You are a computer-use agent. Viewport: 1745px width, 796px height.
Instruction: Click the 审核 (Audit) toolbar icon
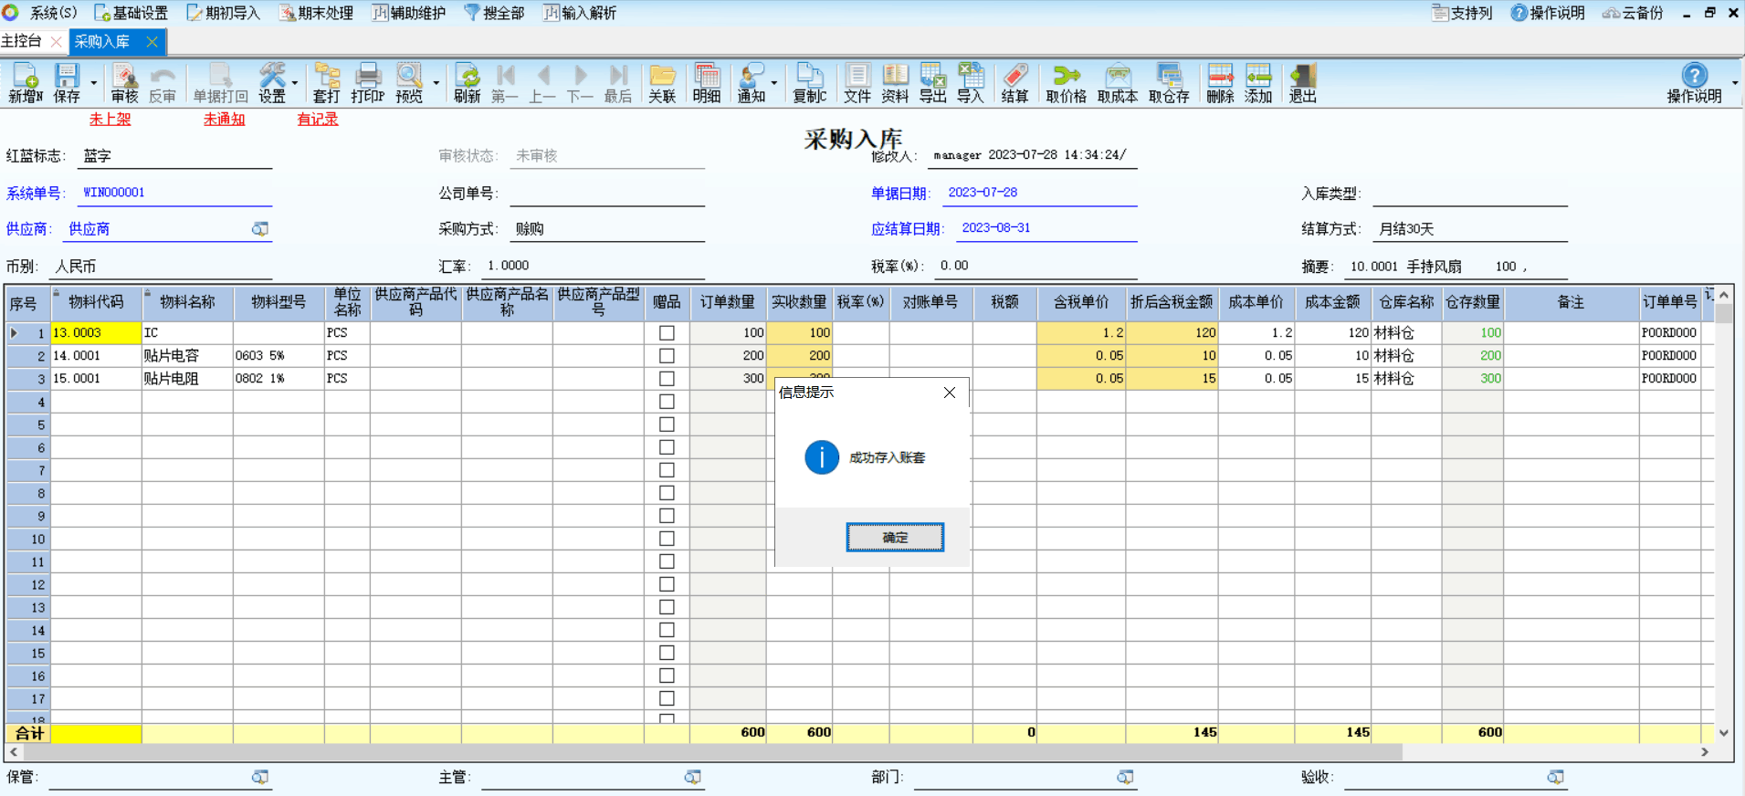(124, 83)
